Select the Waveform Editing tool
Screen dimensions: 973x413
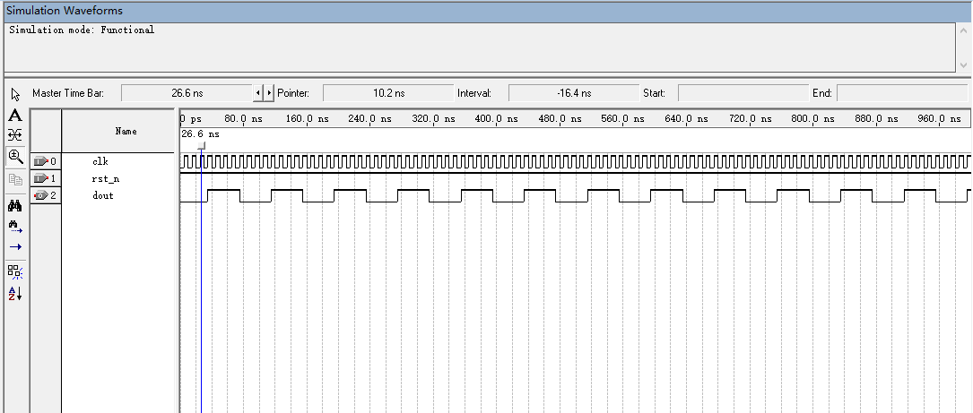tap(15, 135)
